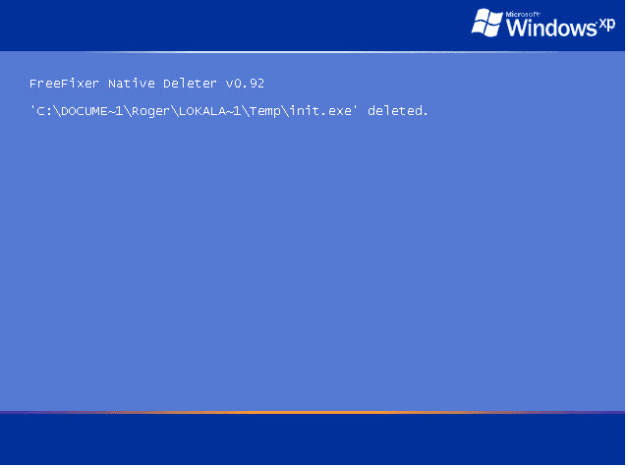Click the white divider line under the header

(320, 52)
